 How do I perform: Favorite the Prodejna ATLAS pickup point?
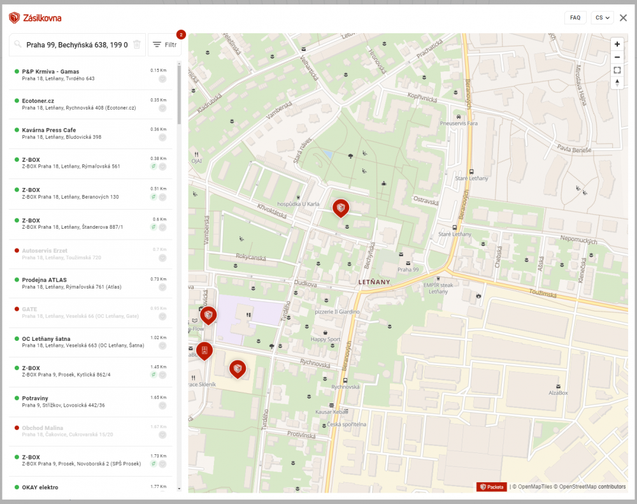point(162,287)
